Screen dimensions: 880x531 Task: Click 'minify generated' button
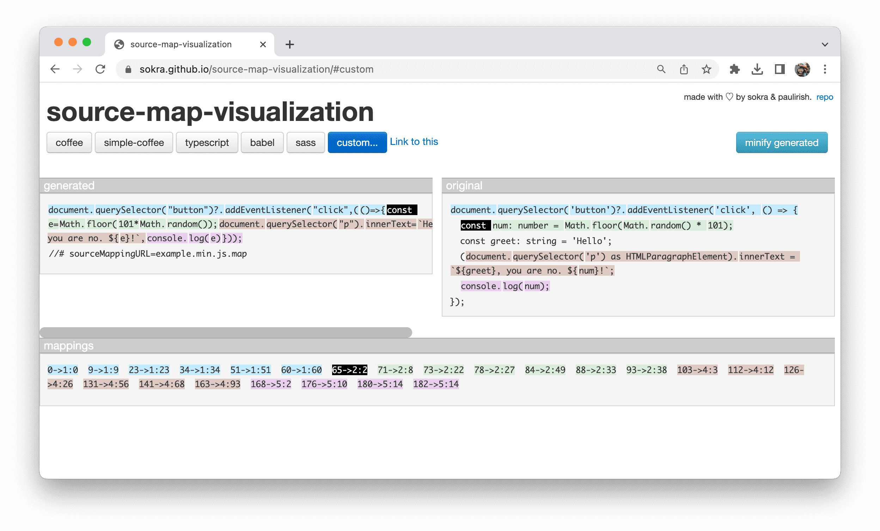(782, 142)
